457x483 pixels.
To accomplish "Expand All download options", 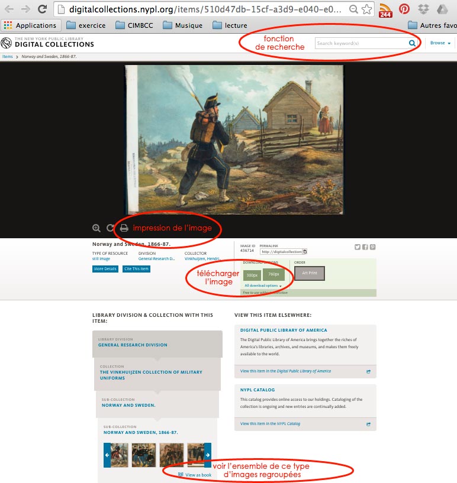I will pyautogui.click(x=263, y=286).
